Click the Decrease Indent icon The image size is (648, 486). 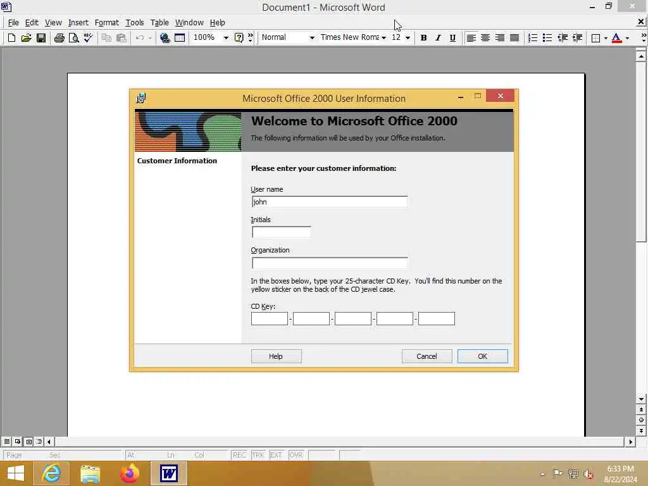click(x=563, y=38)
